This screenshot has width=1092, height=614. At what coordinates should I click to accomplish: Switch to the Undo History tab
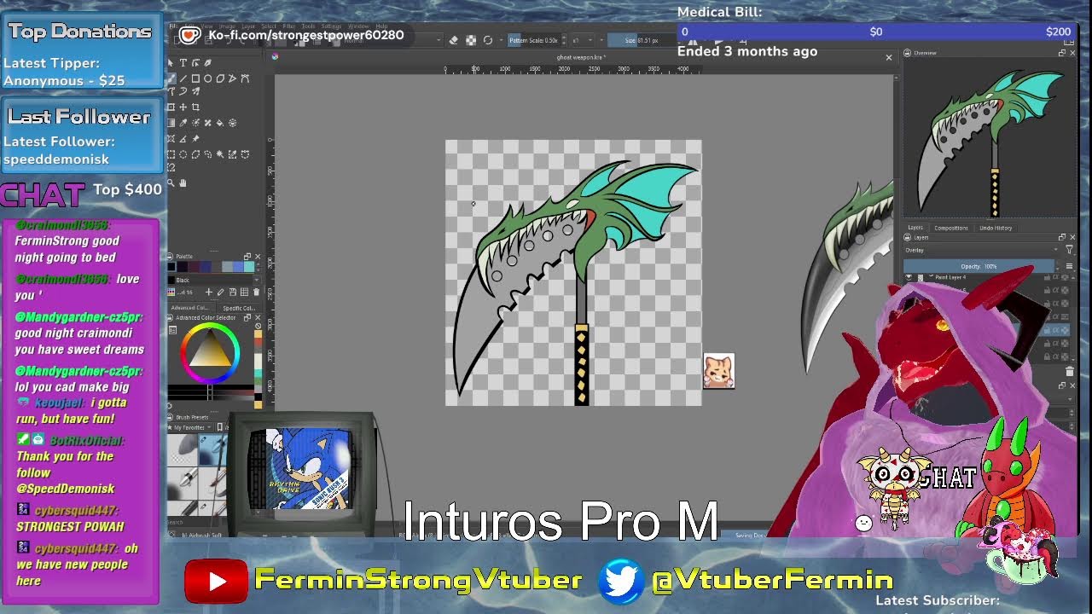996,228
